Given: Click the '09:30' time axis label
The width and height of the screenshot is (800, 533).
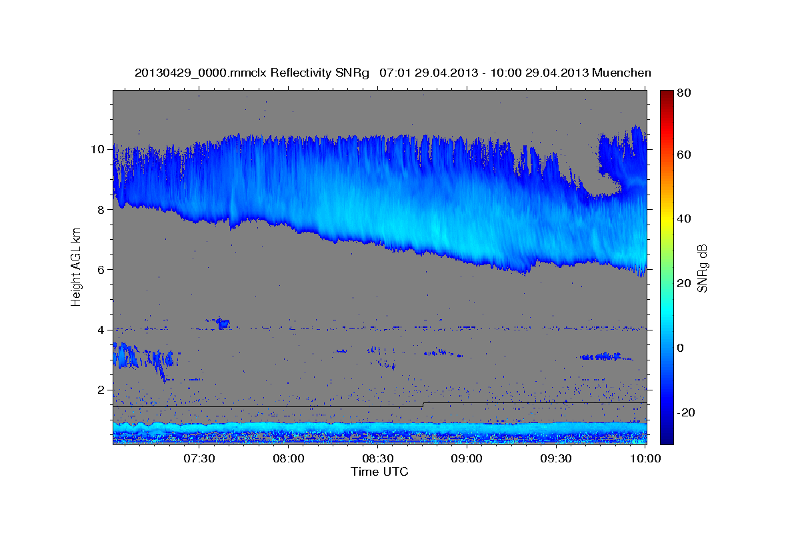Looking at the screenshot, I should (556, 459).
